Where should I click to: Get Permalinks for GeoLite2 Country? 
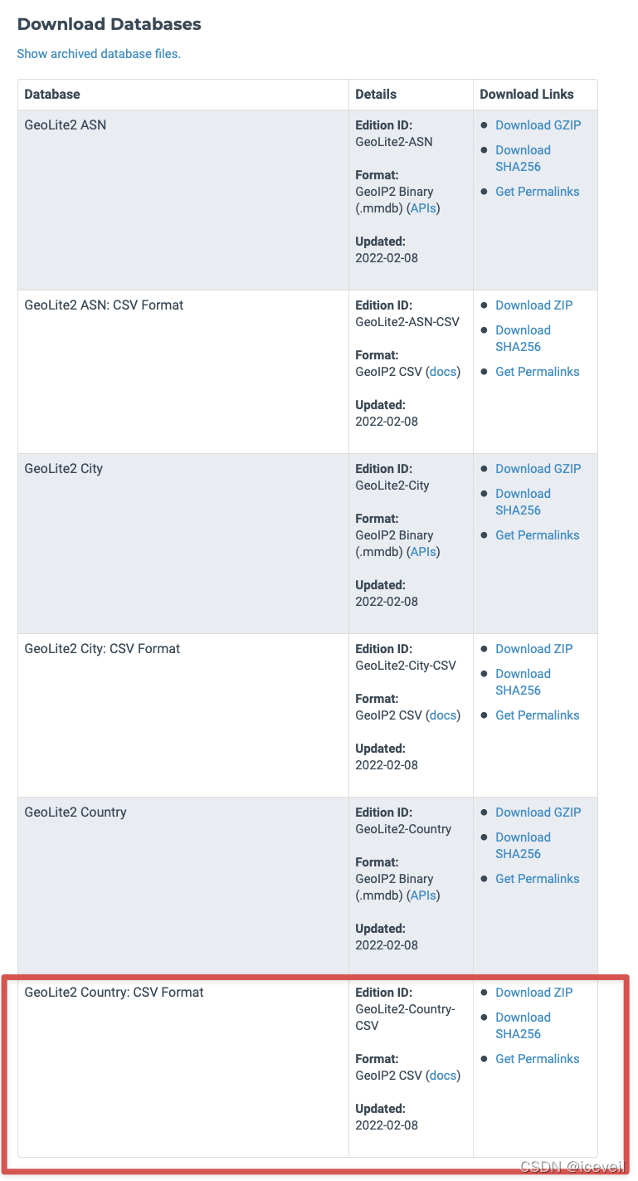537,879
